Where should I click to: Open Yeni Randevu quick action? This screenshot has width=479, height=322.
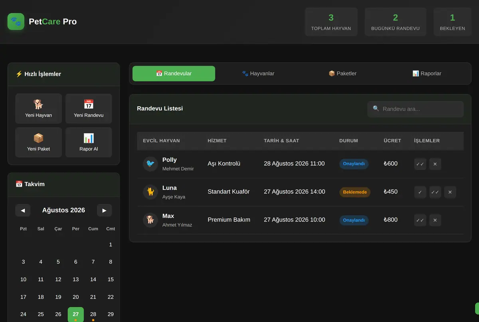coord(89,109)
